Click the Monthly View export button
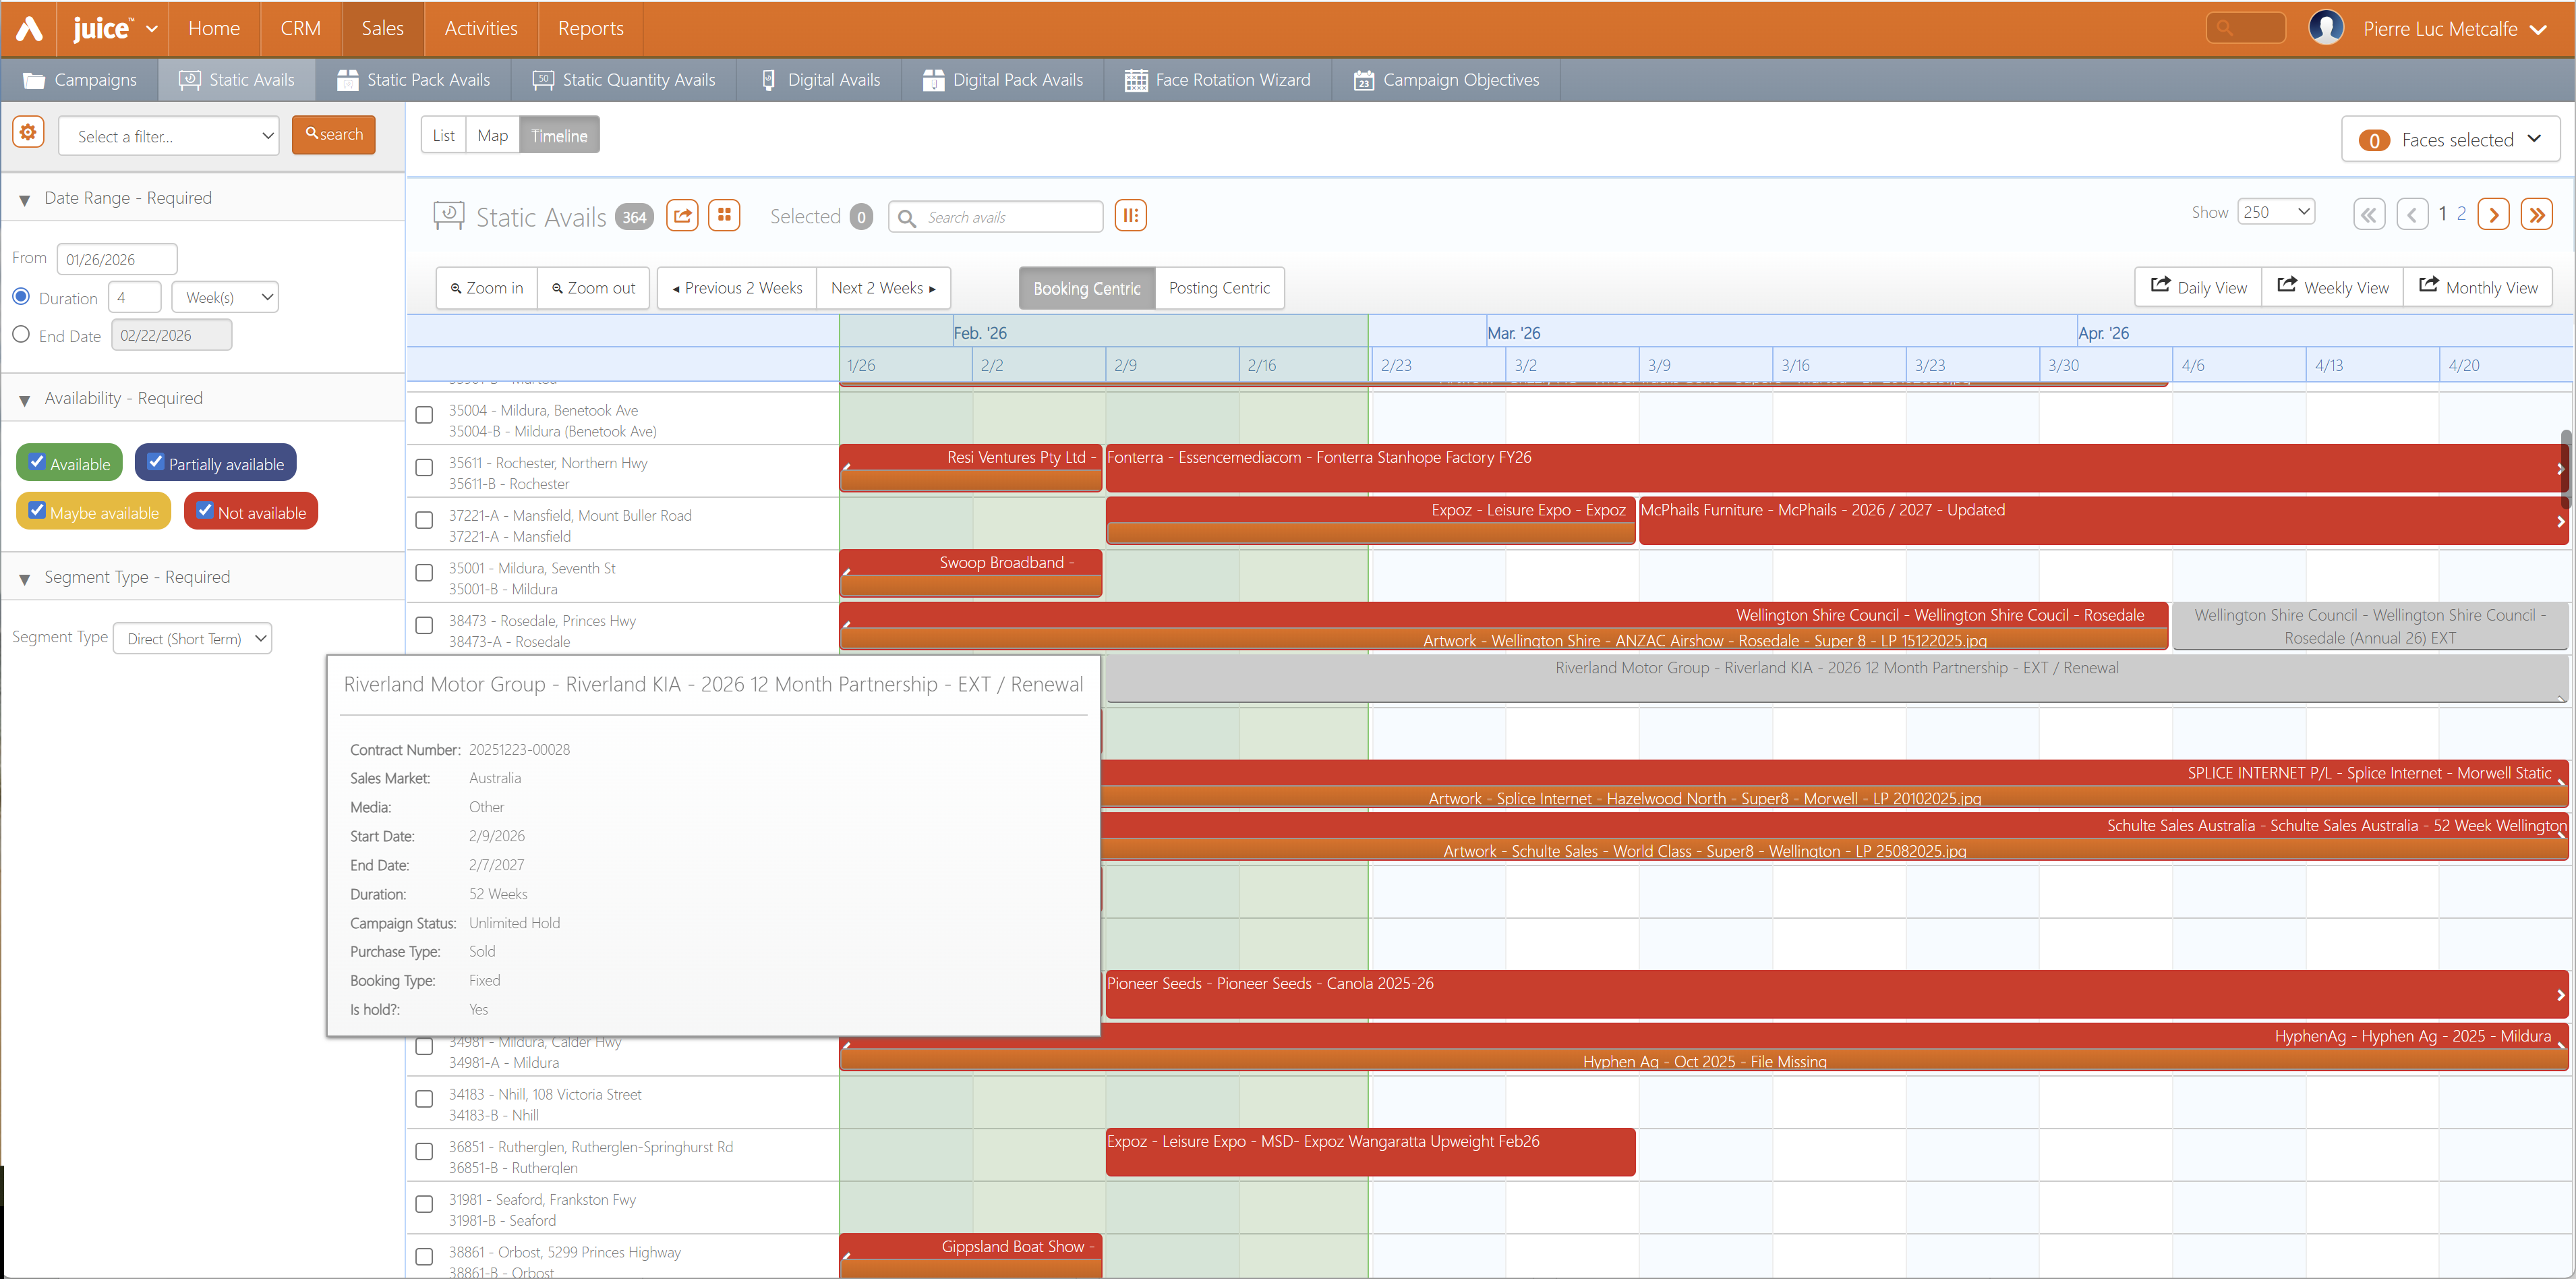Viewport: 2576px width, 1279px height. (2477, 288)
